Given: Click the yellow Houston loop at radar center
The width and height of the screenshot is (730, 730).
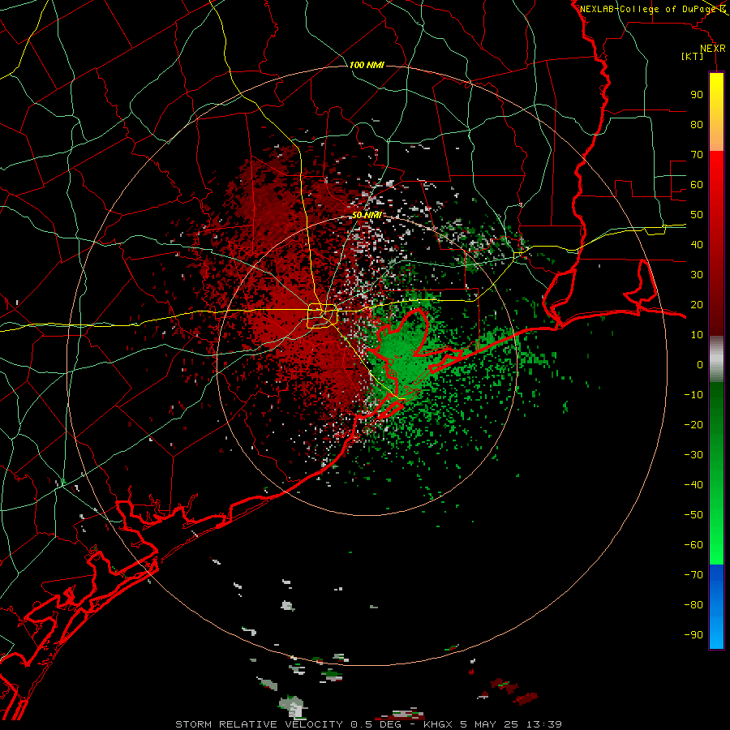Looking at the screenshot, I should (322, 316).
